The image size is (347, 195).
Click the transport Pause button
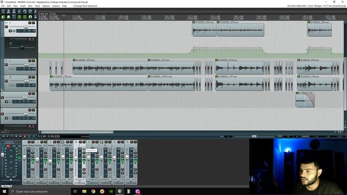[x=12, y=136]
